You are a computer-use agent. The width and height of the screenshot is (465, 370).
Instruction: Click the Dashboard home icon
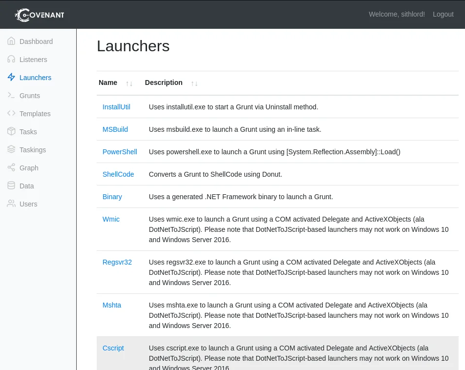[x=11, y=41]
